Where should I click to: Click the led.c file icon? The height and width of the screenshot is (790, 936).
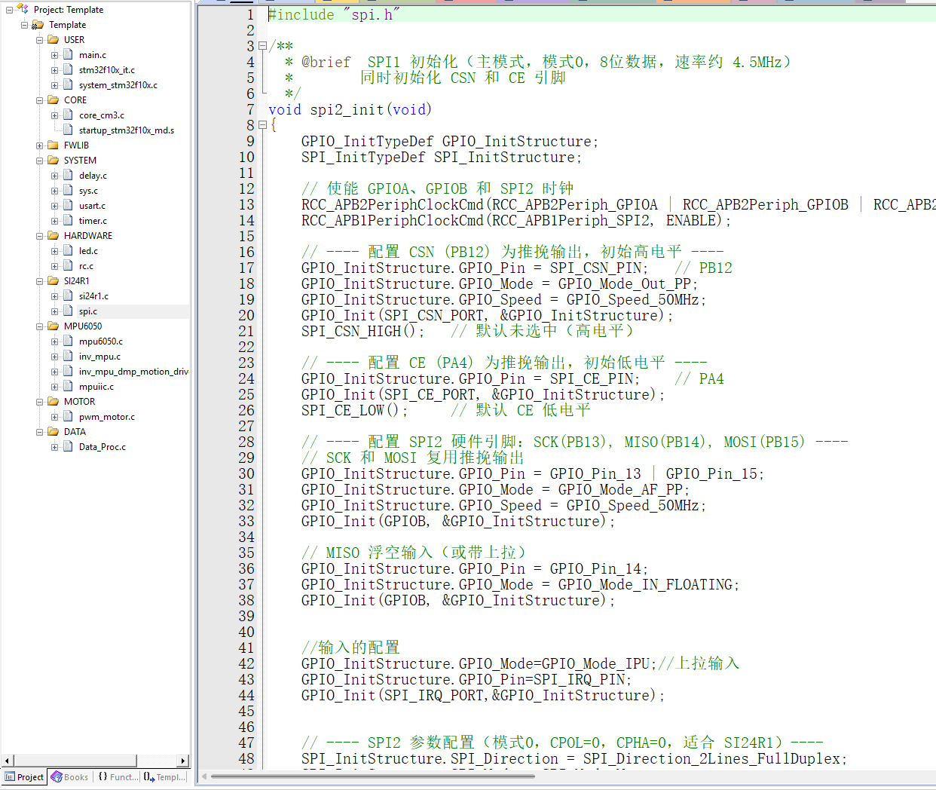coord(68,250)
